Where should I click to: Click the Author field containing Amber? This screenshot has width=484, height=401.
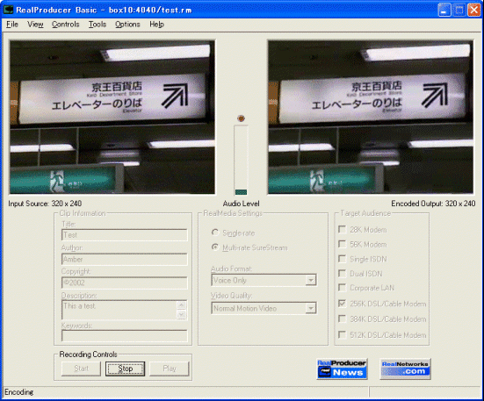(125, 259)
